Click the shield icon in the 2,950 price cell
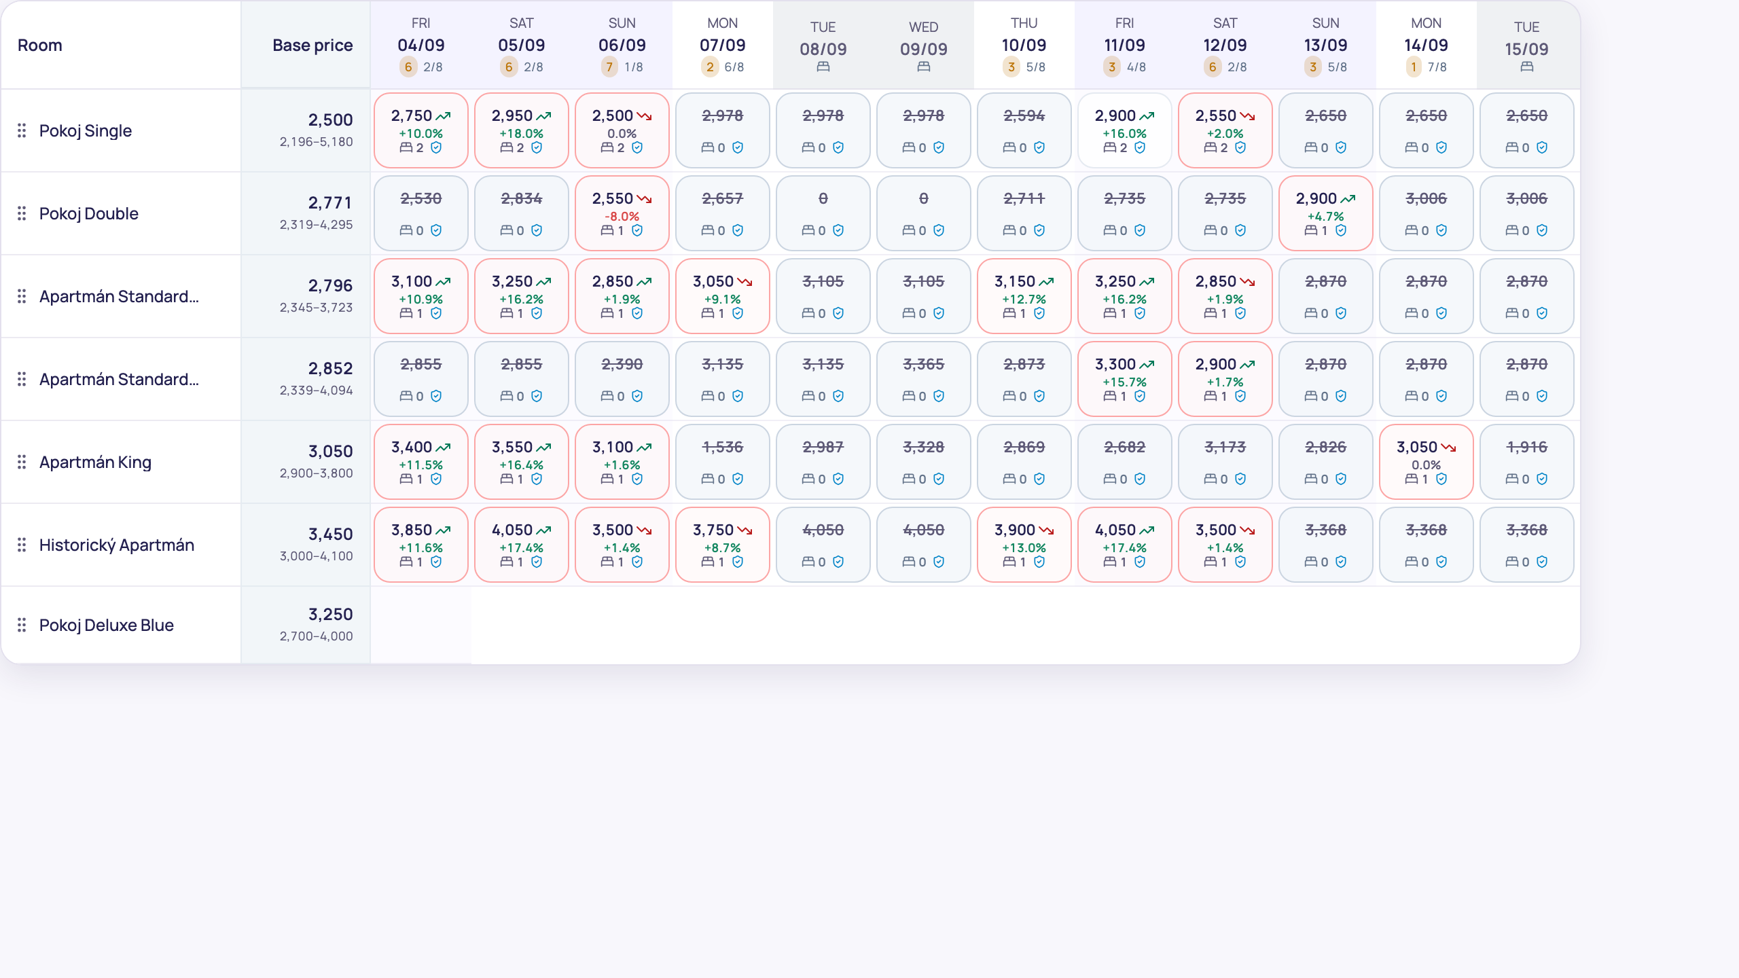The width and height of the screenshot is (1739, 978). coord(537,147)
